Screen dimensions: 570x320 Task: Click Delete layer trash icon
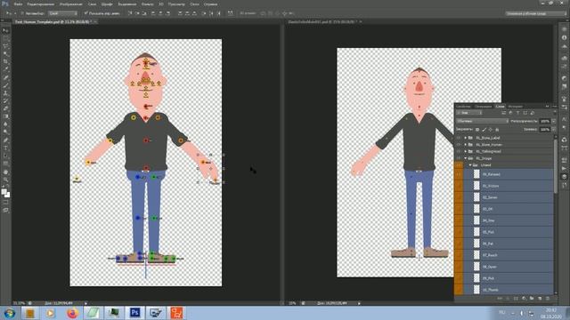click(x=548, y=299)
